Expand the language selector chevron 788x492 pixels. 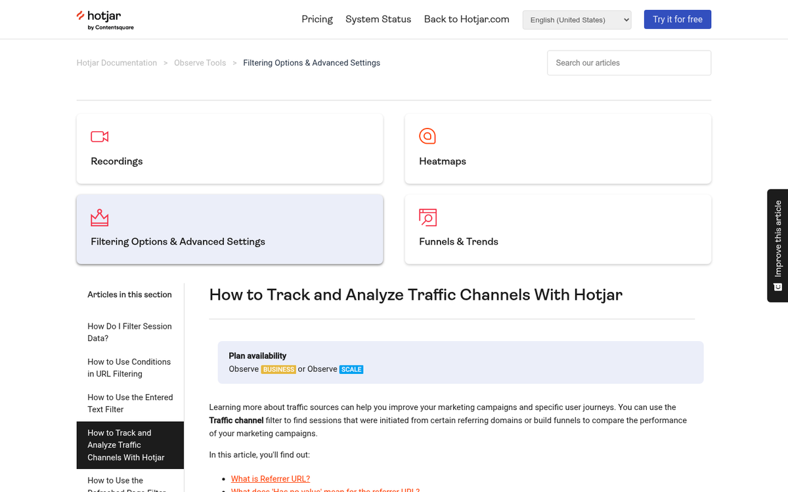625,20
